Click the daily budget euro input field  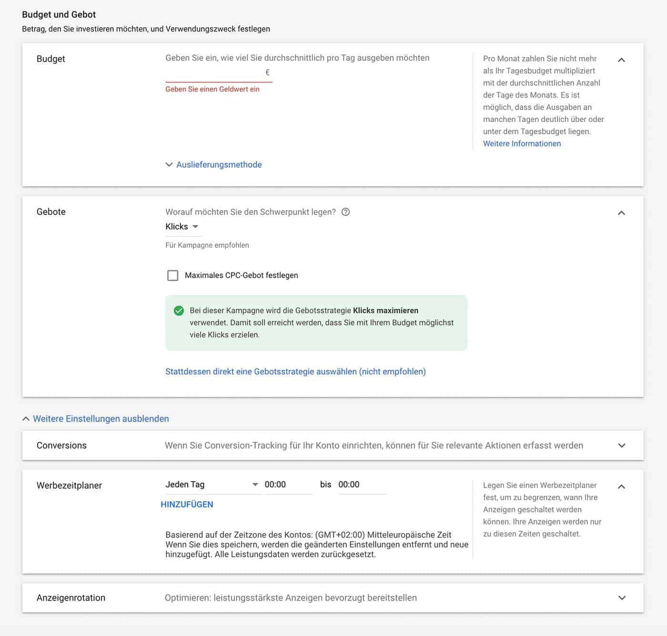point(219,73)
